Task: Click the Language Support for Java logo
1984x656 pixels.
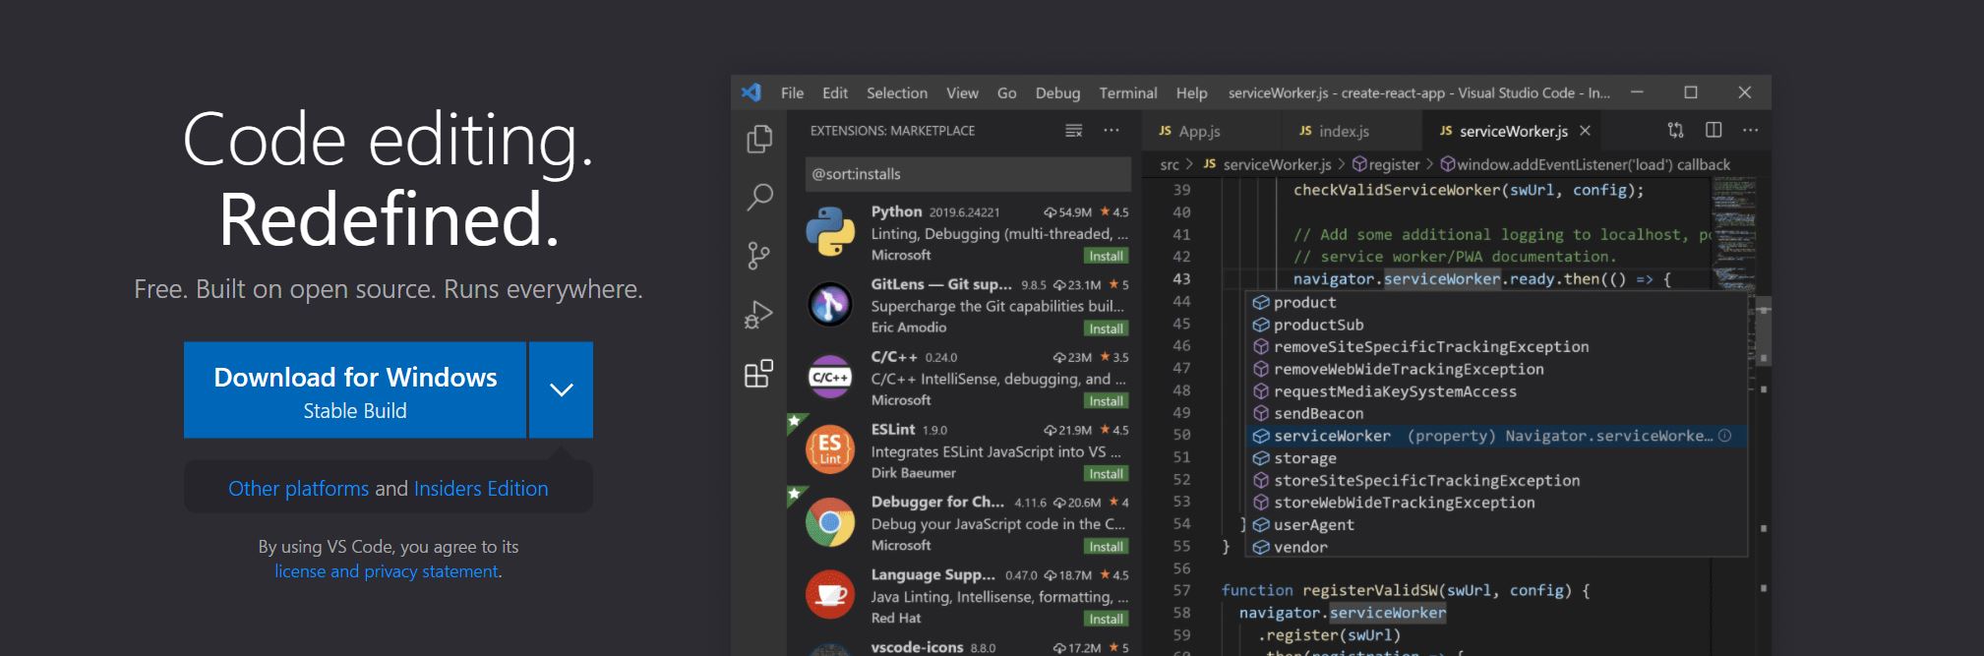Action: click(x=830, y=595)
